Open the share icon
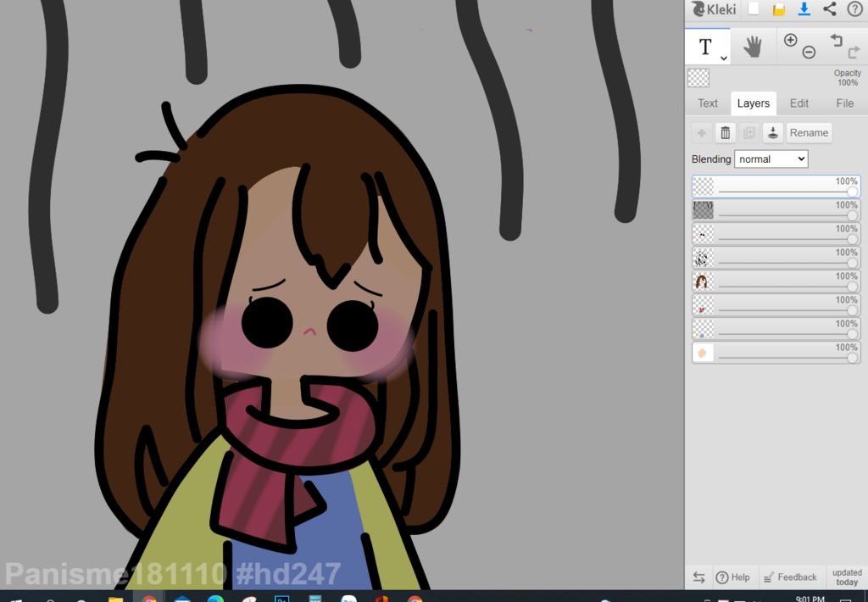Image resolution: width=868 pixels, height=602 pixels. coord(829,8)
